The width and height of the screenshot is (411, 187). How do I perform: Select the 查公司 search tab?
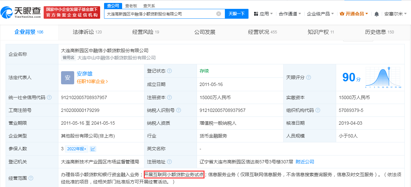tap(113, 6)
